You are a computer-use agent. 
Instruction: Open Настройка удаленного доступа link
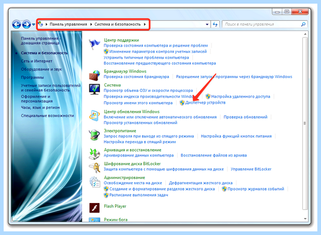pos(241,97)
